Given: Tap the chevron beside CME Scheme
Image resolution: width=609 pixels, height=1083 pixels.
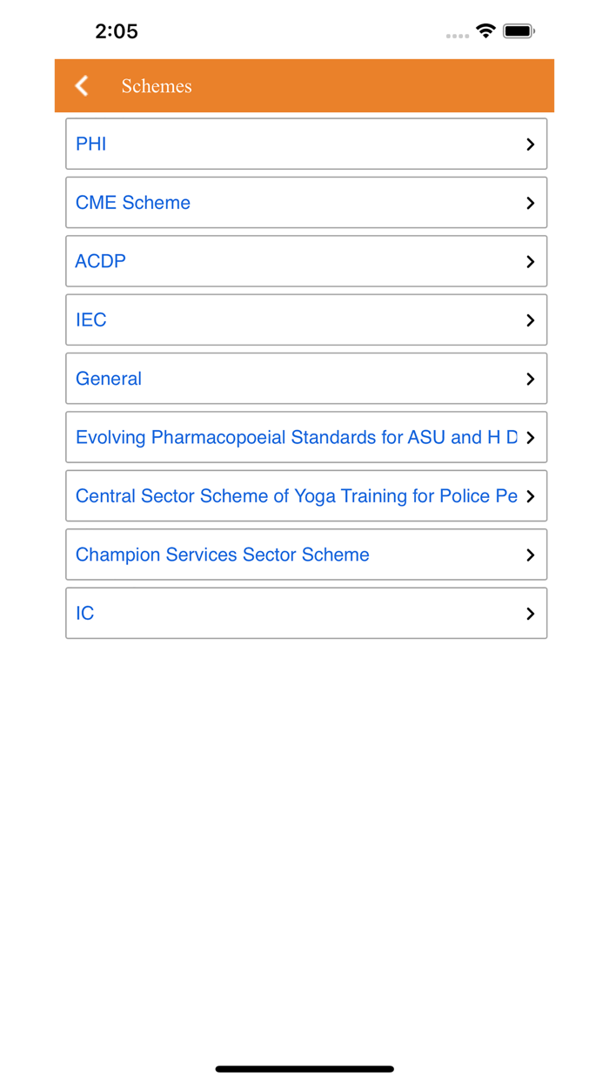Looking at the screenshot, I should [530, 203].
